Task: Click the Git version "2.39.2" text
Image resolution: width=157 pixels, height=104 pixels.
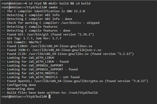Action: coord(85,34)
